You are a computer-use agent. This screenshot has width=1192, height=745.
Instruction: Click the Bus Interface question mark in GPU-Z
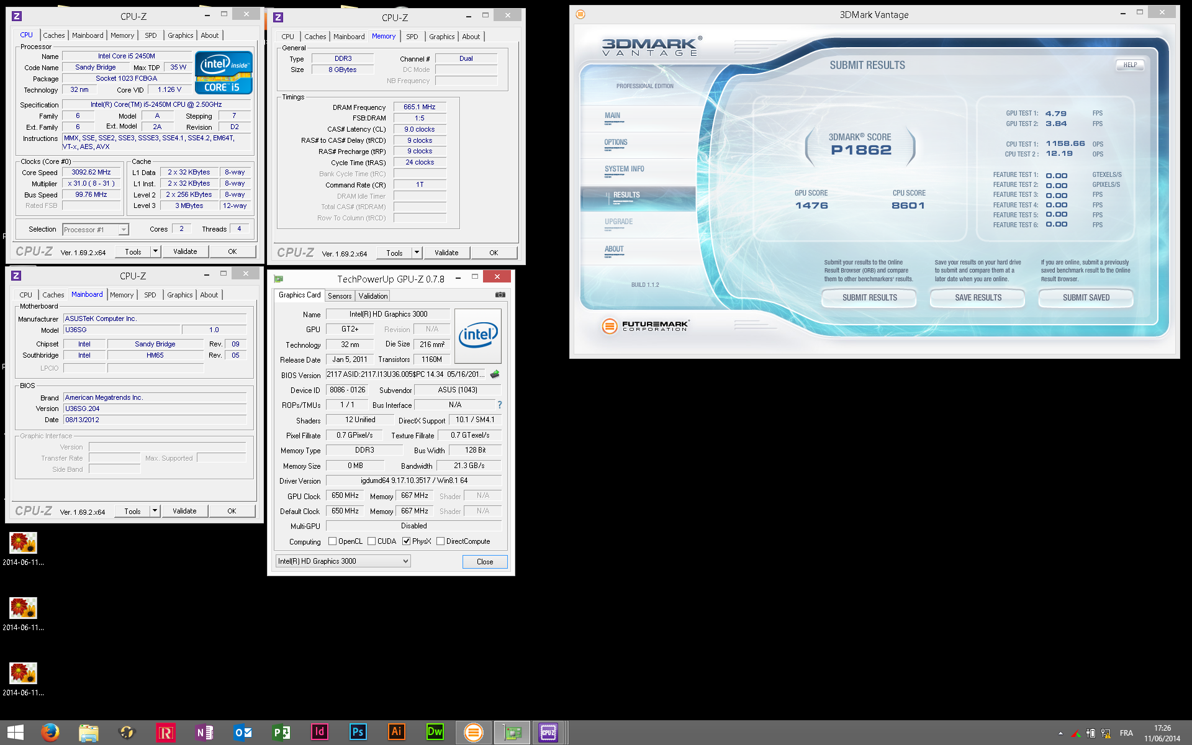499,405
